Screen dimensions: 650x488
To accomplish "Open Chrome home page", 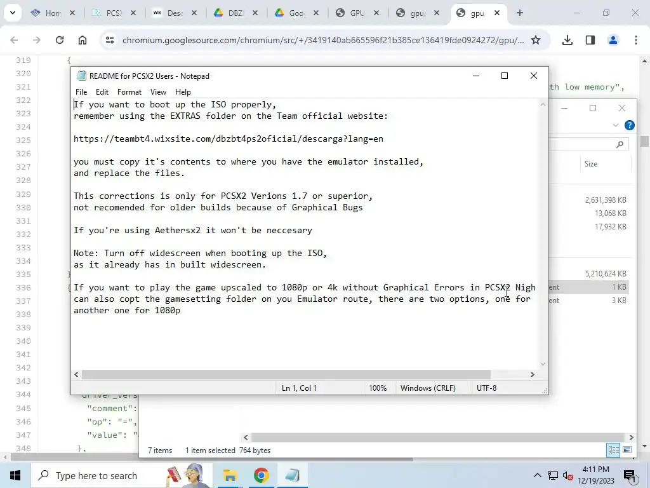I will click(83, 40).
